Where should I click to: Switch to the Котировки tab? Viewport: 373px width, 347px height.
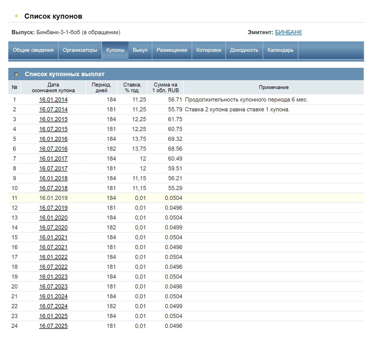[209, 50]
